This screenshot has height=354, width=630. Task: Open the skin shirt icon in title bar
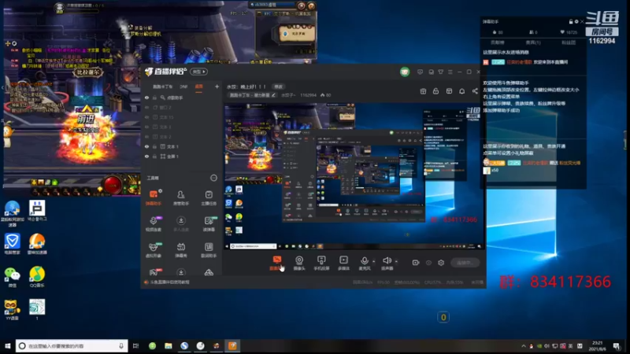coord(441,72)
